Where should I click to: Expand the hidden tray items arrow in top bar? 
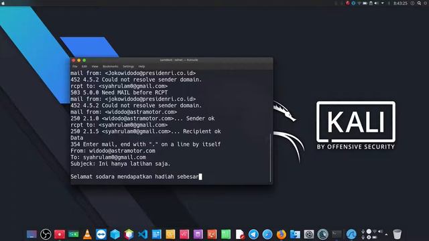tap(383, 3)
